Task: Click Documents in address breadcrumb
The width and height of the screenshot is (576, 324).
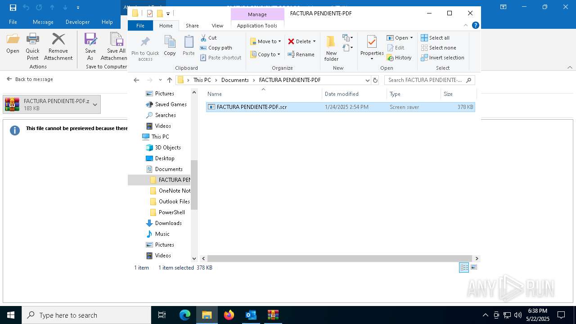Action: (x=235, y=80)
